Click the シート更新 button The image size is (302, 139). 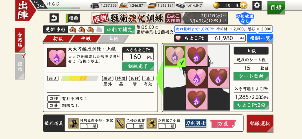coord(251,76)
